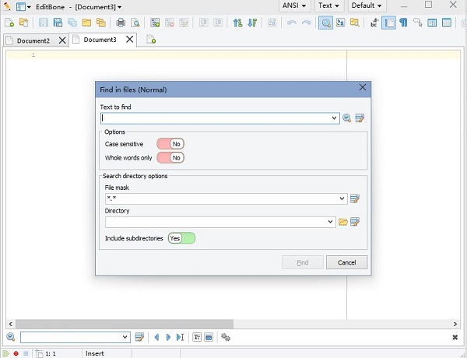Click the horizontal scrollbar thumb
The width and height of the screenshot is (467, 358).
(x=125, y=324)
